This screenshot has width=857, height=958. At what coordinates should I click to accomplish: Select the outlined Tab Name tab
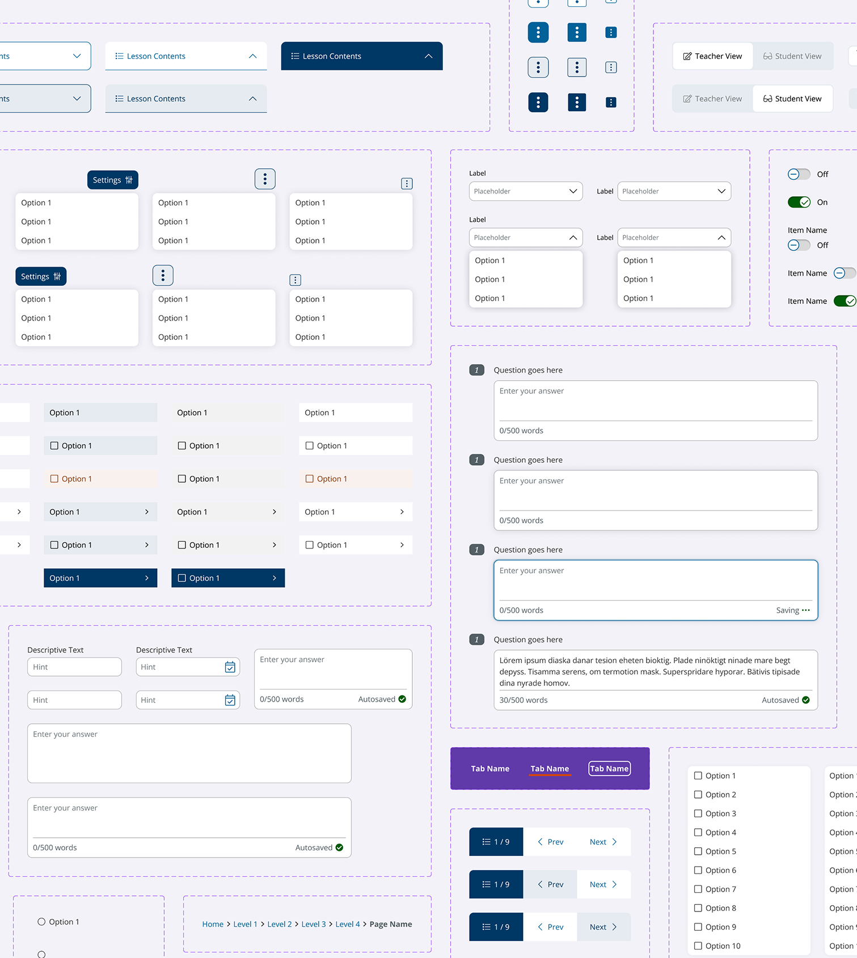coord(609,769)
